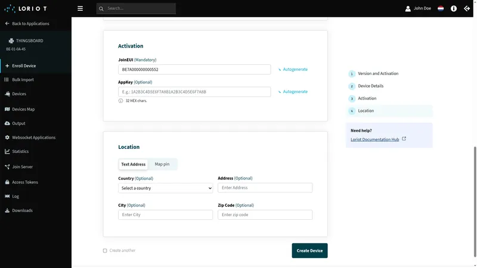Click the John Doe username text
The height and width of the screenshot is (268, 477).
[422, 8]
